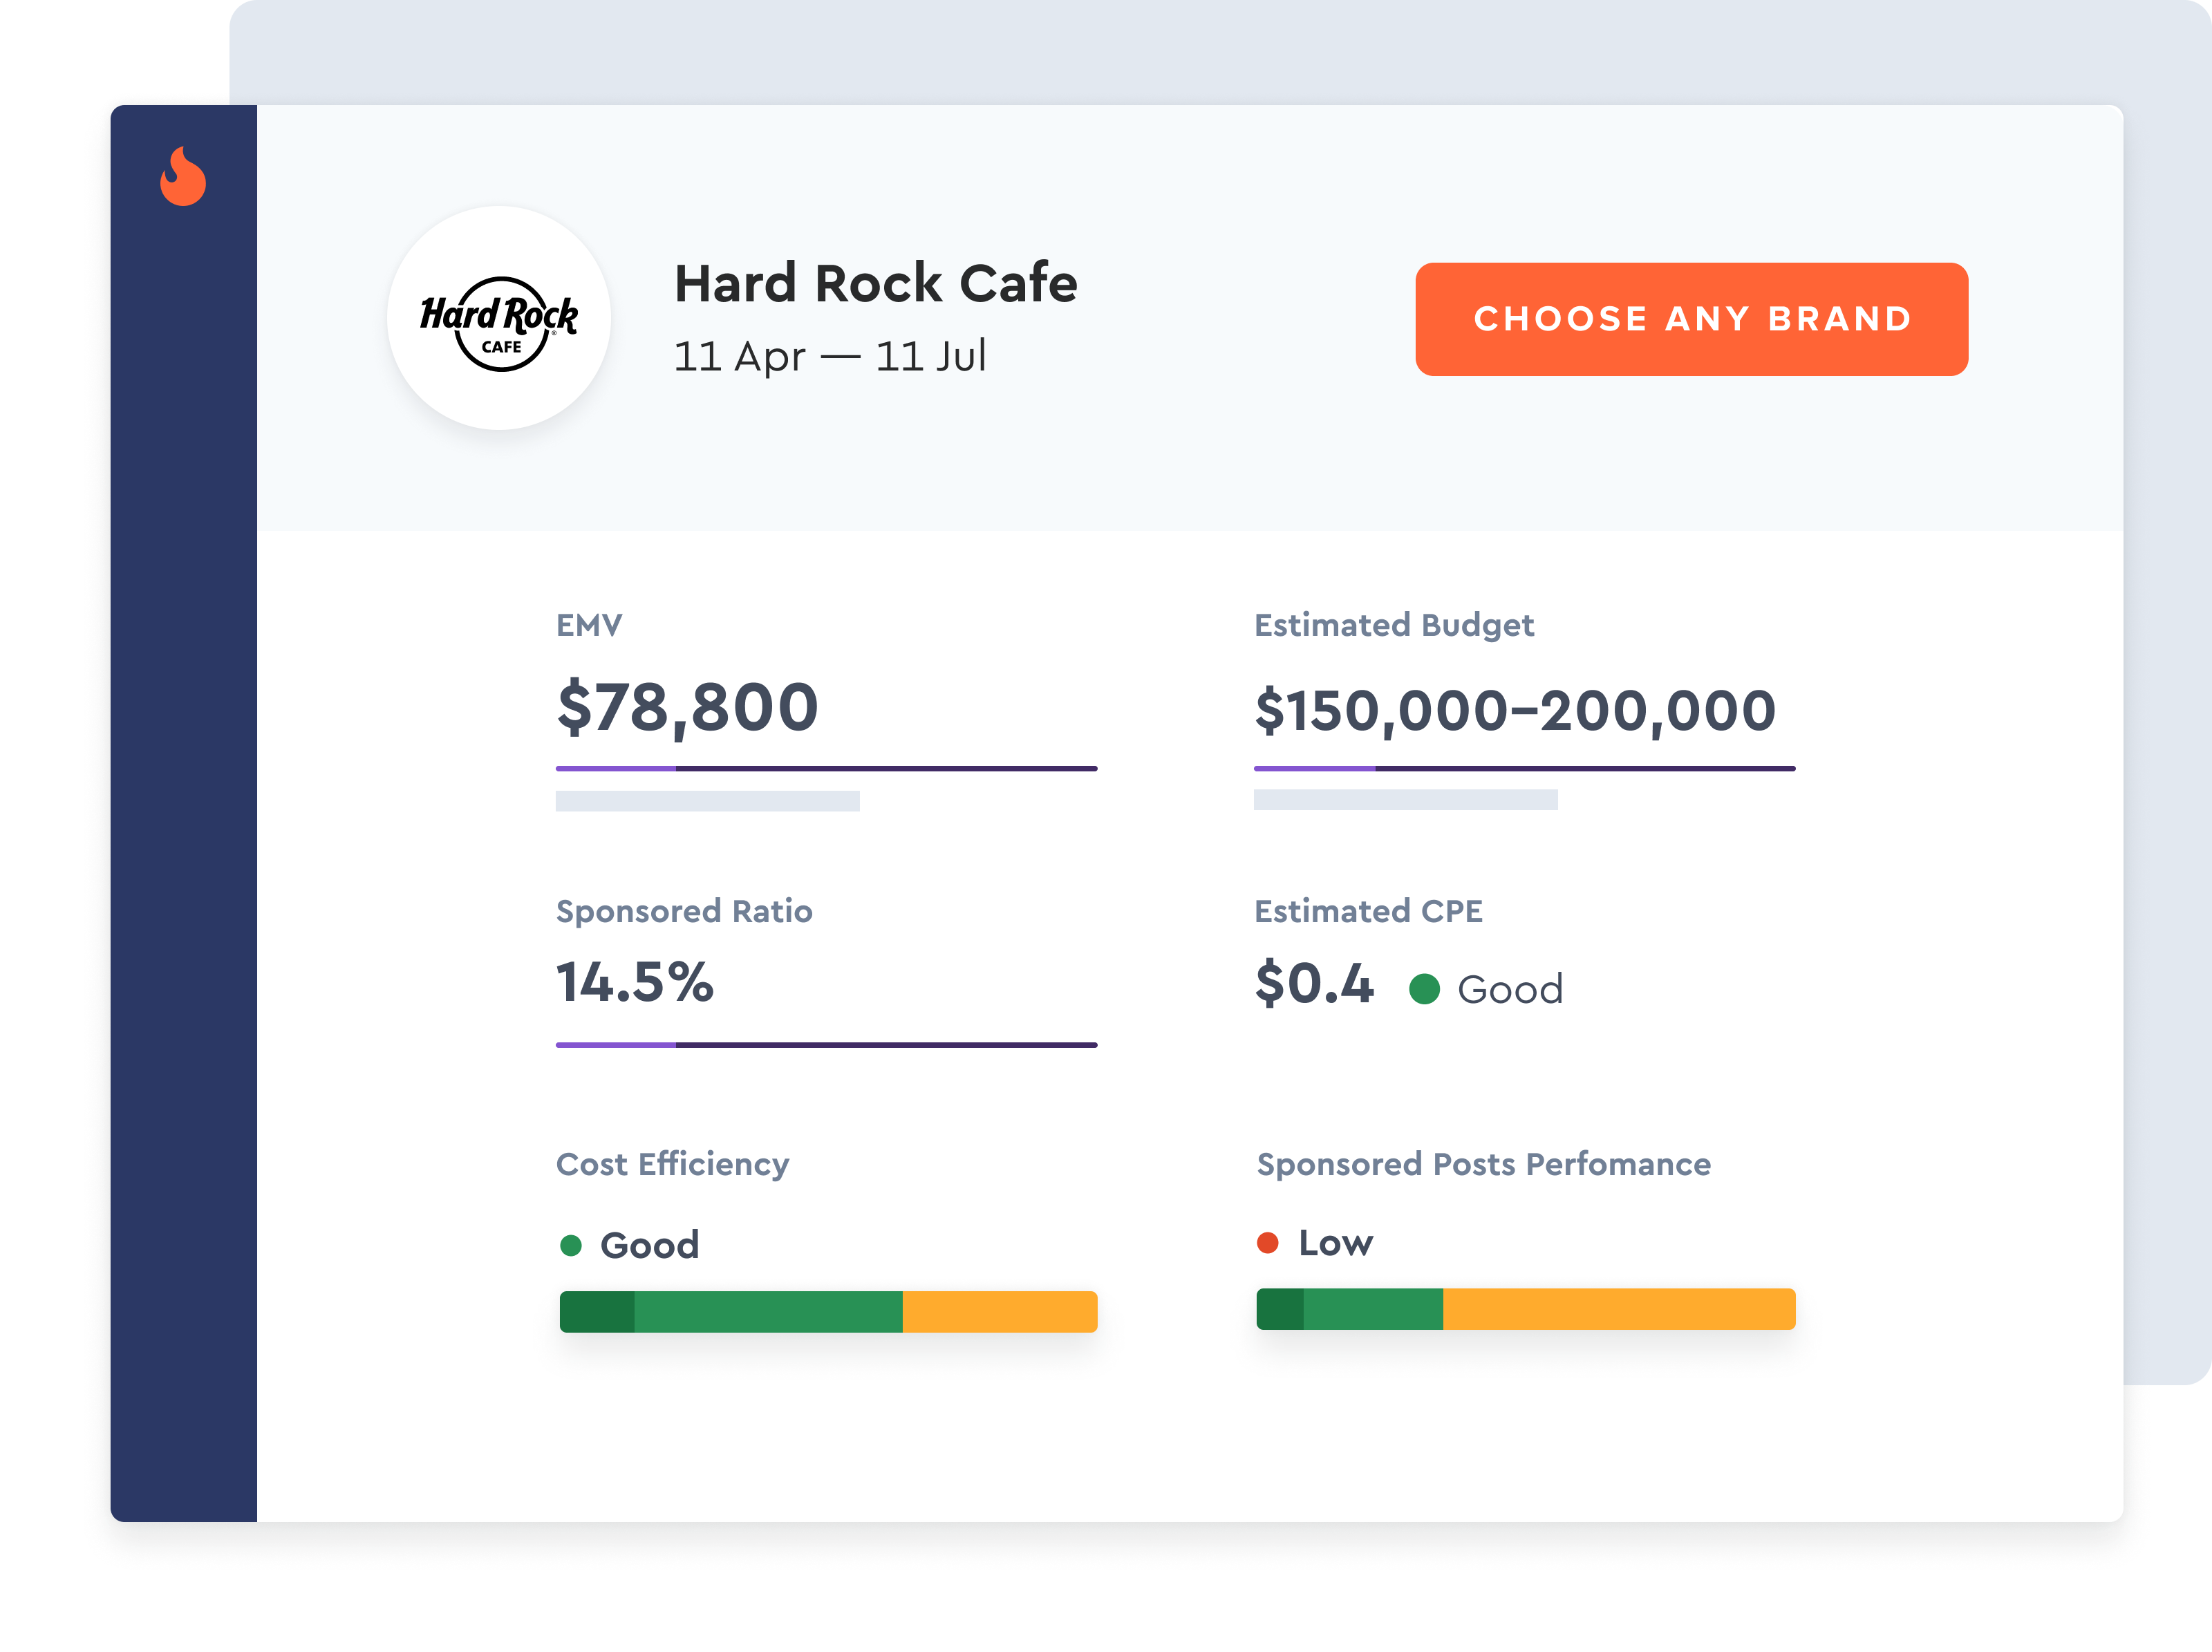This screenshot has height=1652, width=2212.
Task: Click the Sponsored Ratio 14.5% value
Action: click(635, 982)
